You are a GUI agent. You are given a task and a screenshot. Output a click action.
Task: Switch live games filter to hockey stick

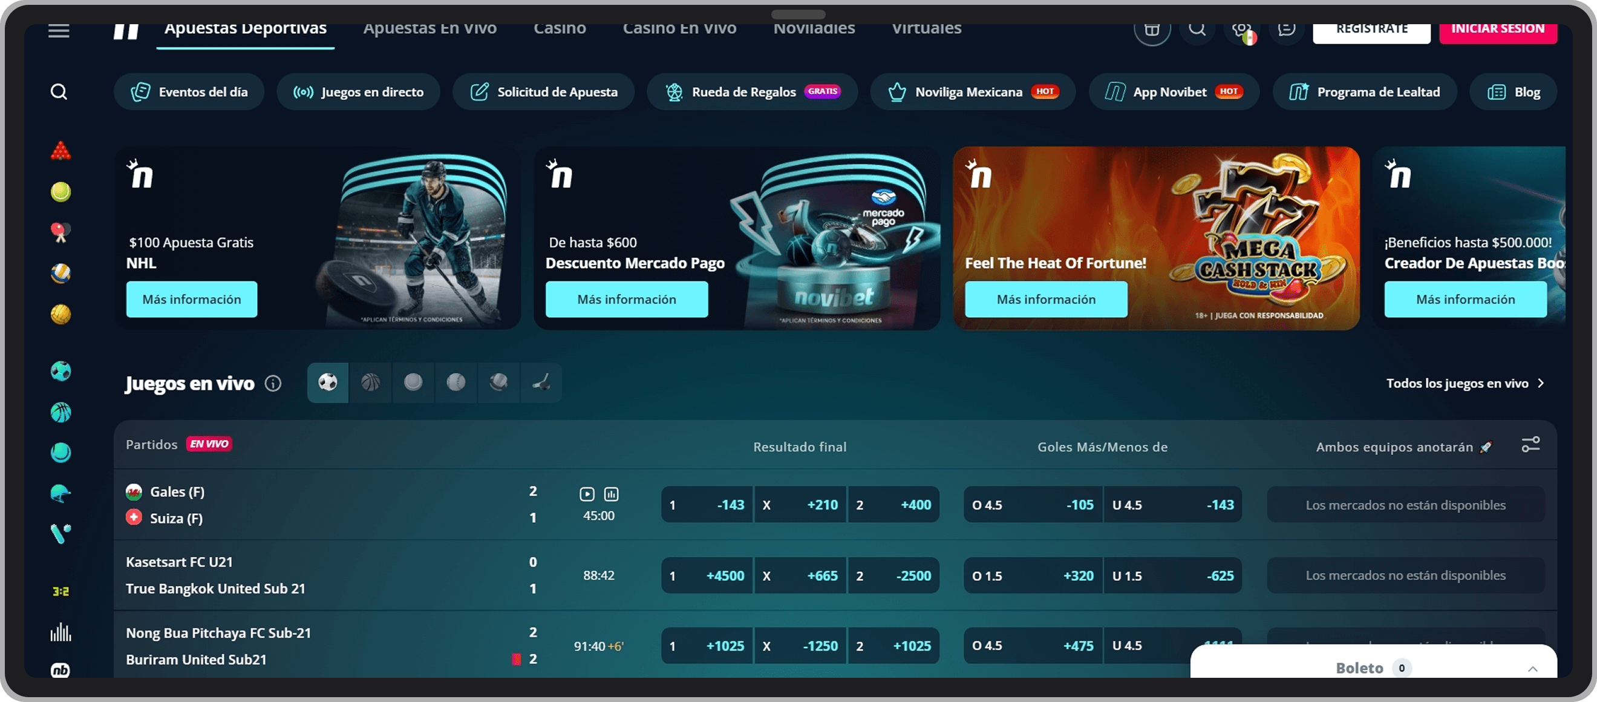point(541,382)
